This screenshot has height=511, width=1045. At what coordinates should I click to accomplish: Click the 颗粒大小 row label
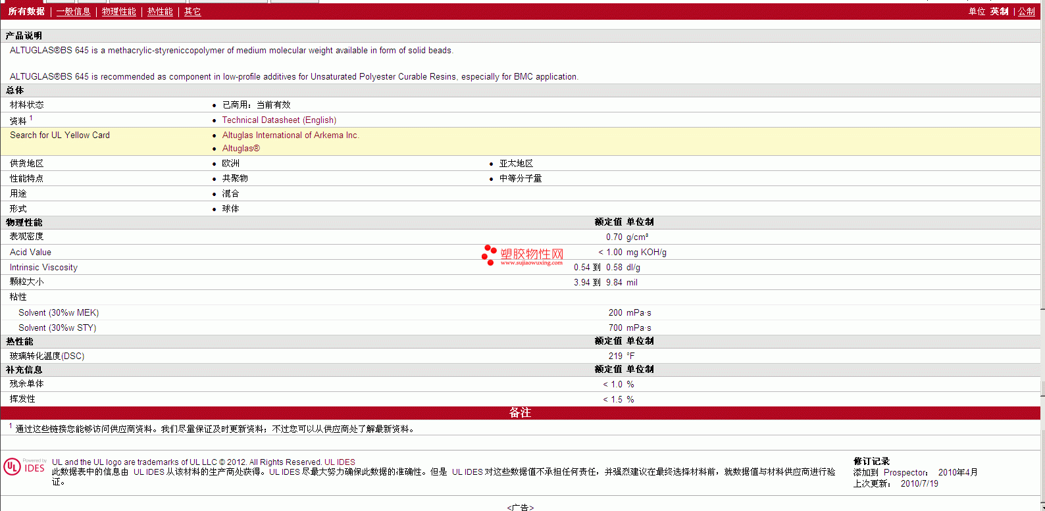tap(26, 281)
